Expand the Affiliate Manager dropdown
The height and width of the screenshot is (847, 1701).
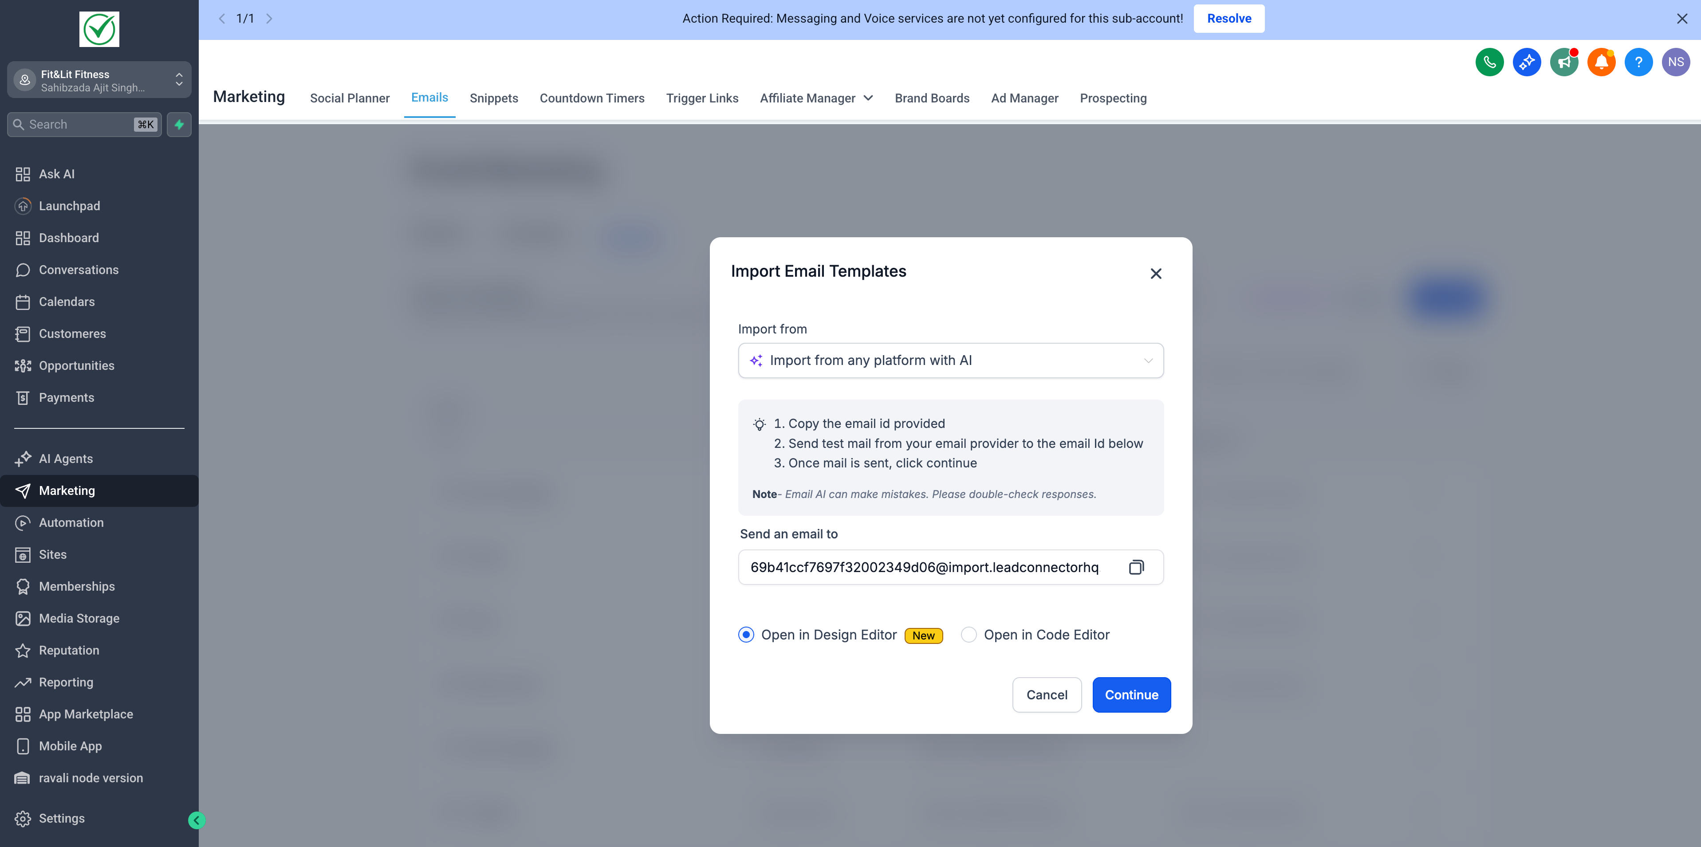pyautogui.click(x=816, y=98)
